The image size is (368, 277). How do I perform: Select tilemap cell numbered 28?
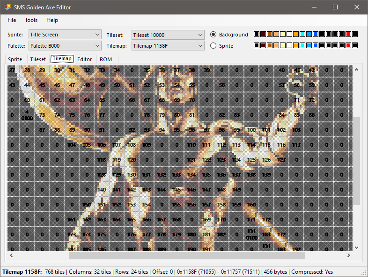pos(27,70)
